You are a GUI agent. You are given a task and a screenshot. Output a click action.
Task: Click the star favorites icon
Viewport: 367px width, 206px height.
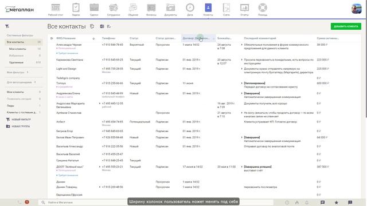coord(337,203)
